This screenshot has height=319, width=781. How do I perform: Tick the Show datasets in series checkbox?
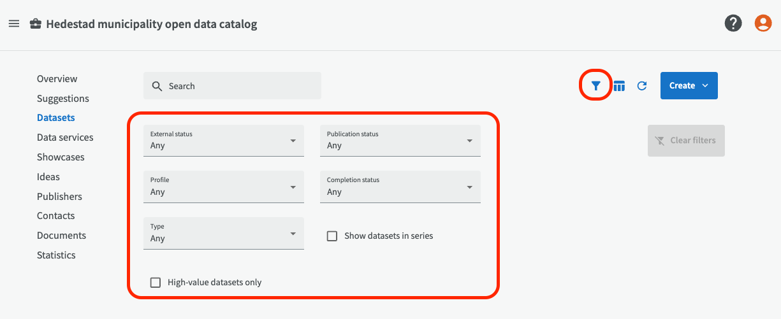(x=332, y=236)
